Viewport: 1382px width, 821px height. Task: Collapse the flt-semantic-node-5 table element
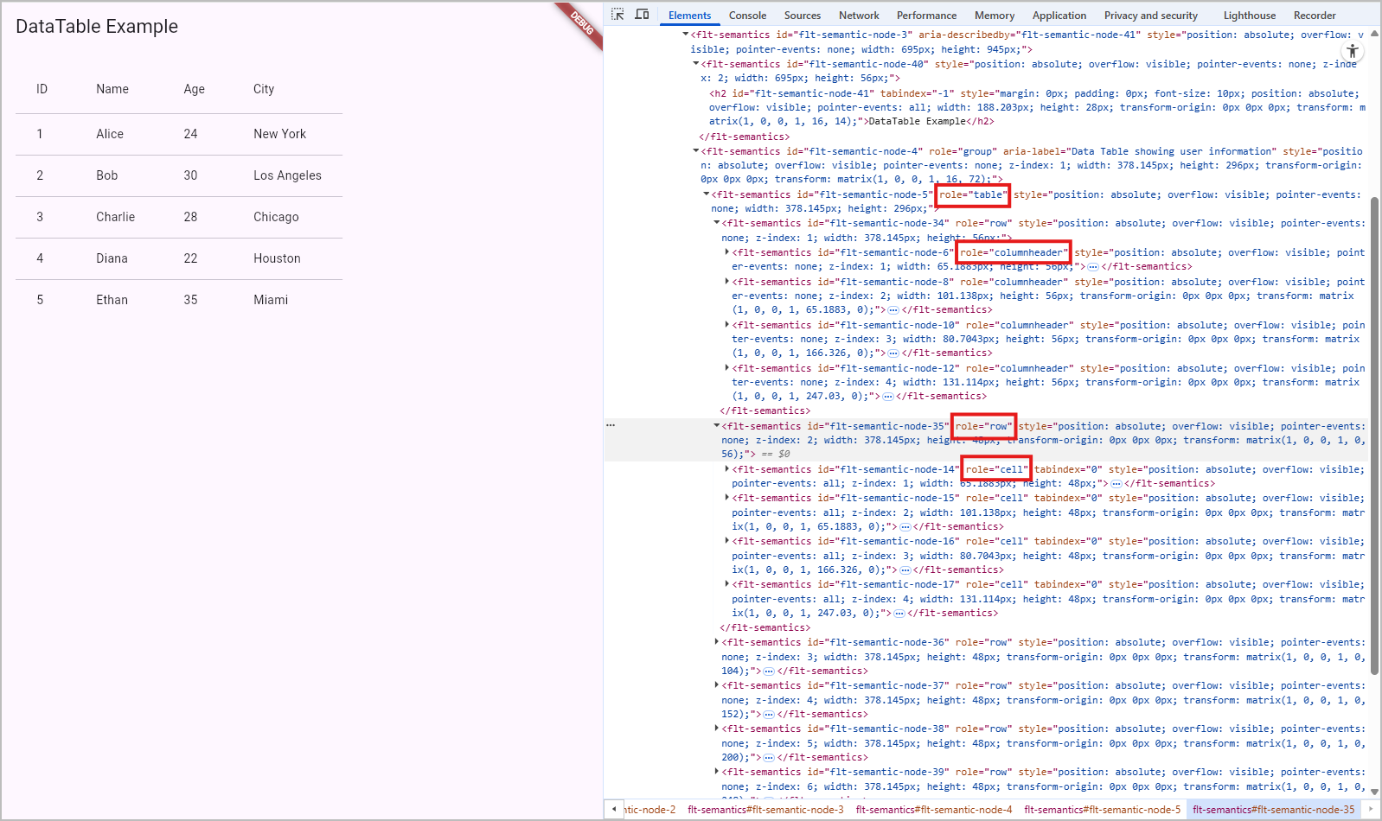(707, 194)
